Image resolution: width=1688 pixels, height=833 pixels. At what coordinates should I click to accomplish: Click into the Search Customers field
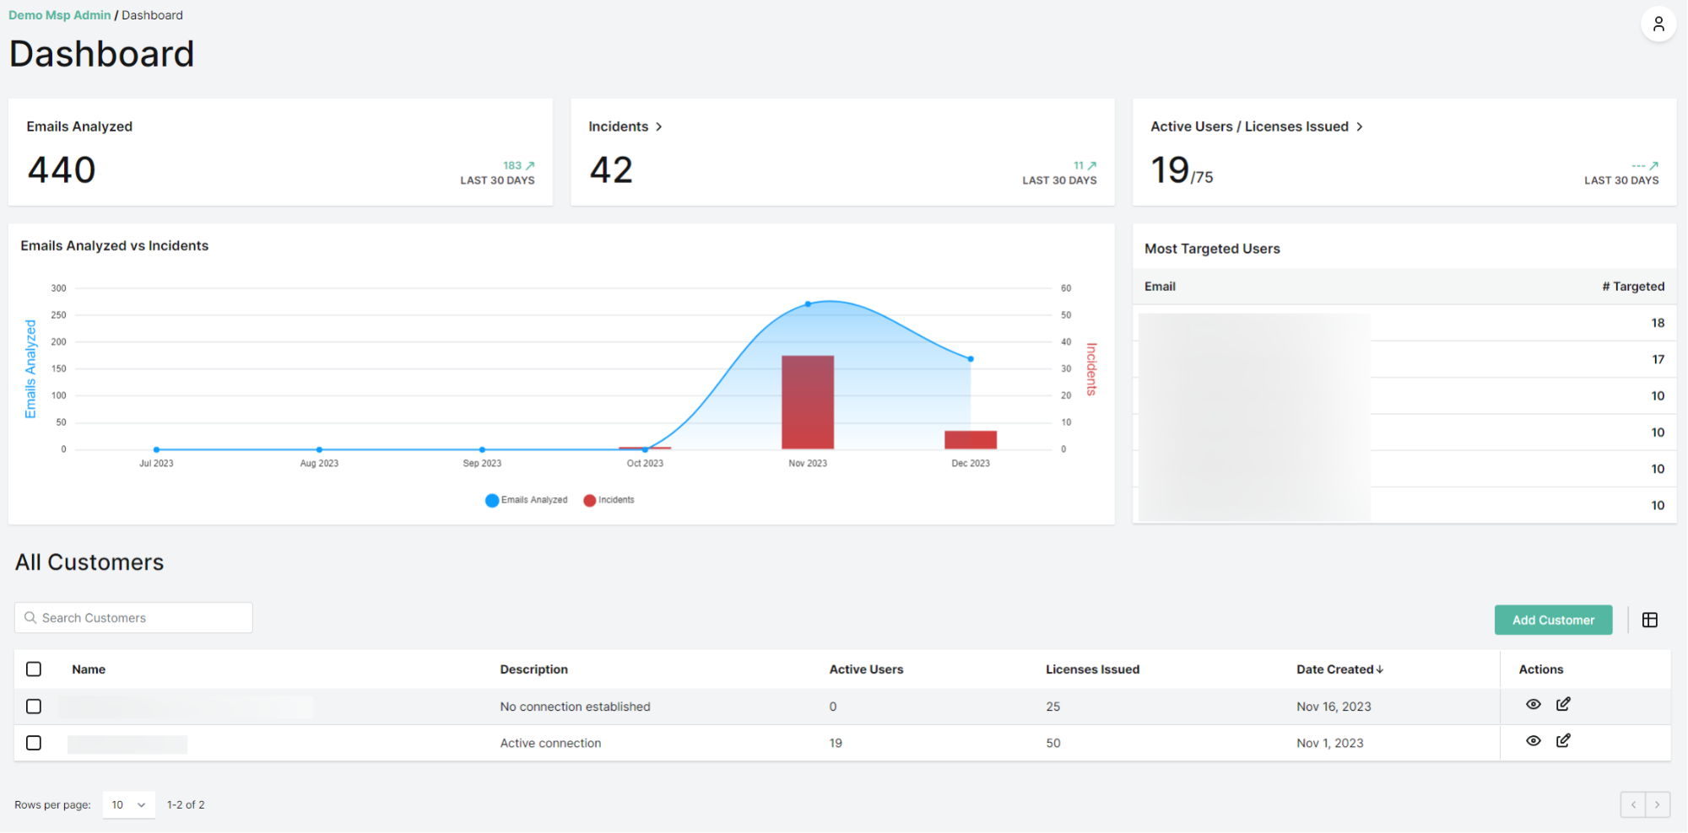tap(135, 617)
